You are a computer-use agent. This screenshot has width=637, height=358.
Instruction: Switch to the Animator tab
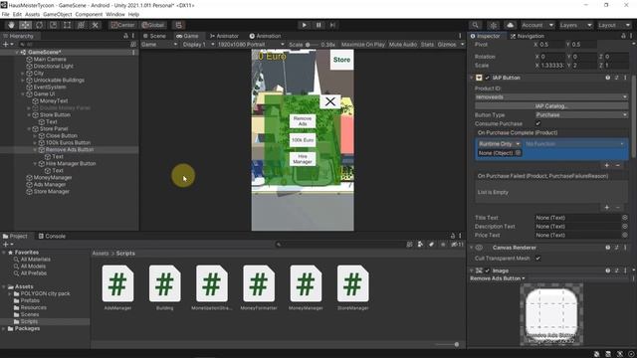coord(224,36)
